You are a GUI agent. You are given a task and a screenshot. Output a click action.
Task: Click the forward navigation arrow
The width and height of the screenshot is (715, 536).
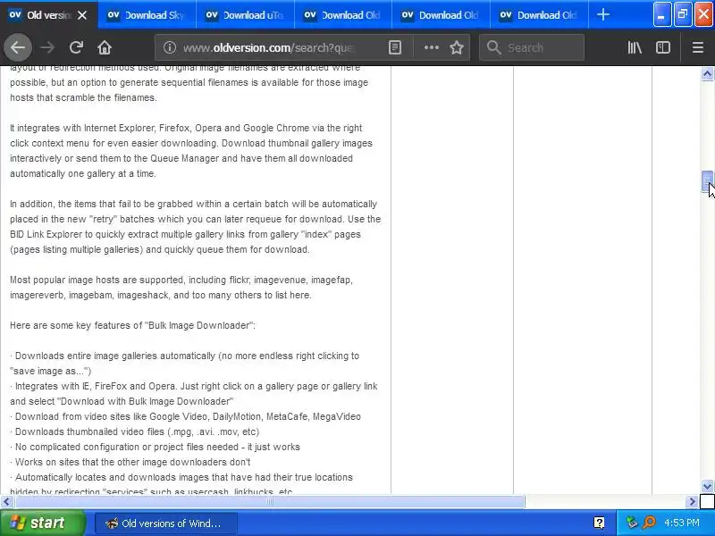(x=47, y=47)
